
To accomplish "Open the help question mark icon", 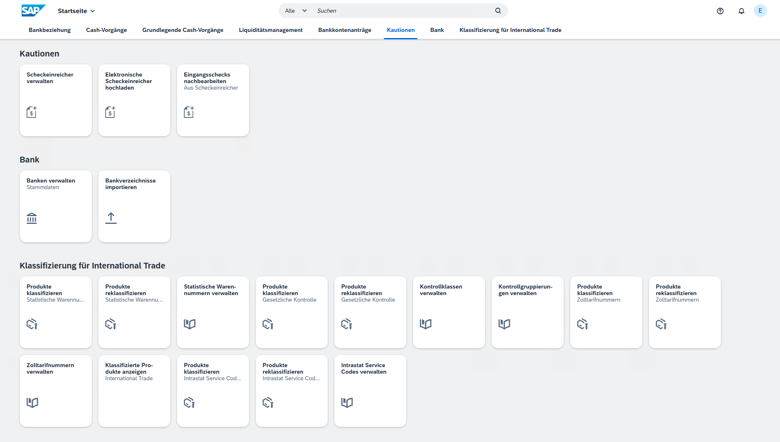I will 720,11.
